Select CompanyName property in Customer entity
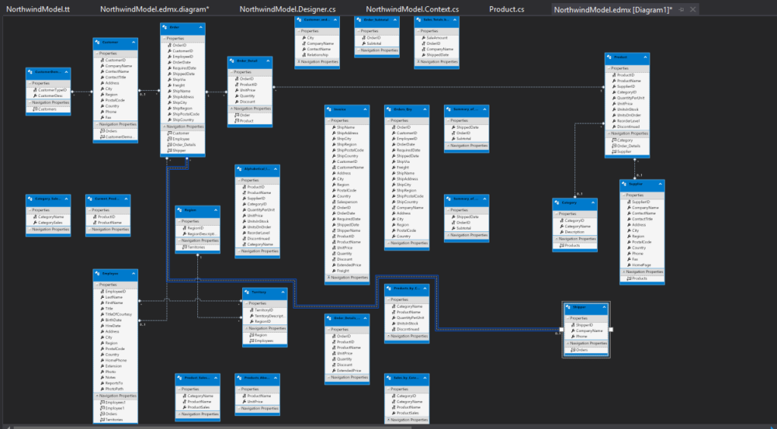Screen dimensions: 777x429 click(x=115, y=66)
